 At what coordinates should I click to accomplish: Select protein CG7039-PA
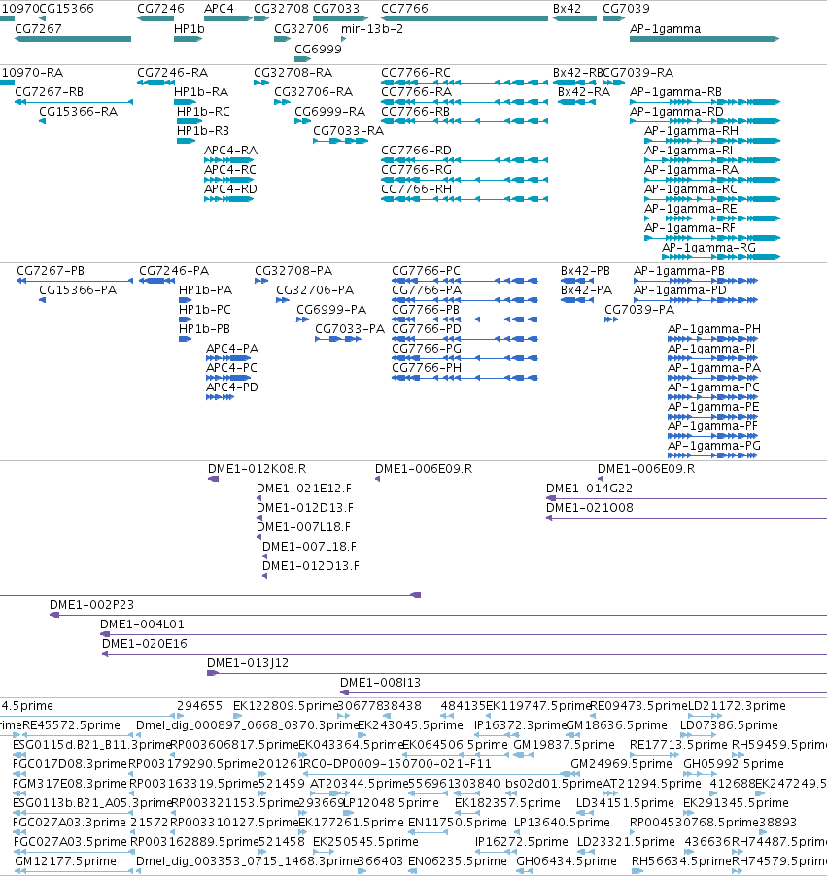pos(639,309)
